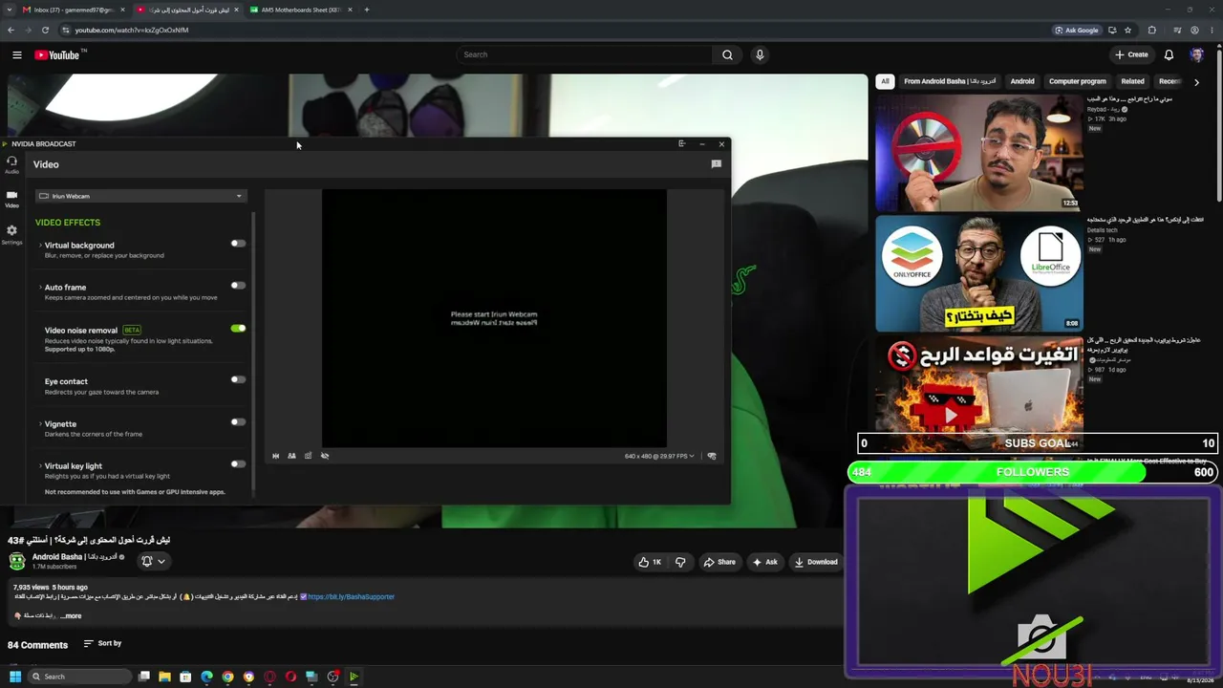Enable the Vignette effect

[238, 422]
